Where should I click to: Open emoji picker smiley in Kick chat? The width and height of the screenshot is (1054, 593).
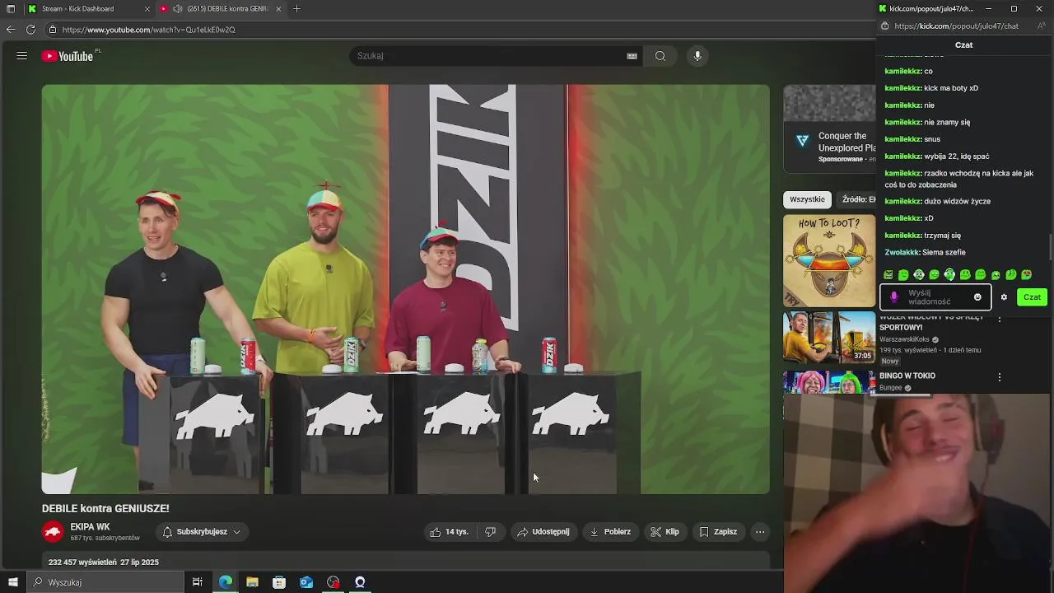point(977,297)
